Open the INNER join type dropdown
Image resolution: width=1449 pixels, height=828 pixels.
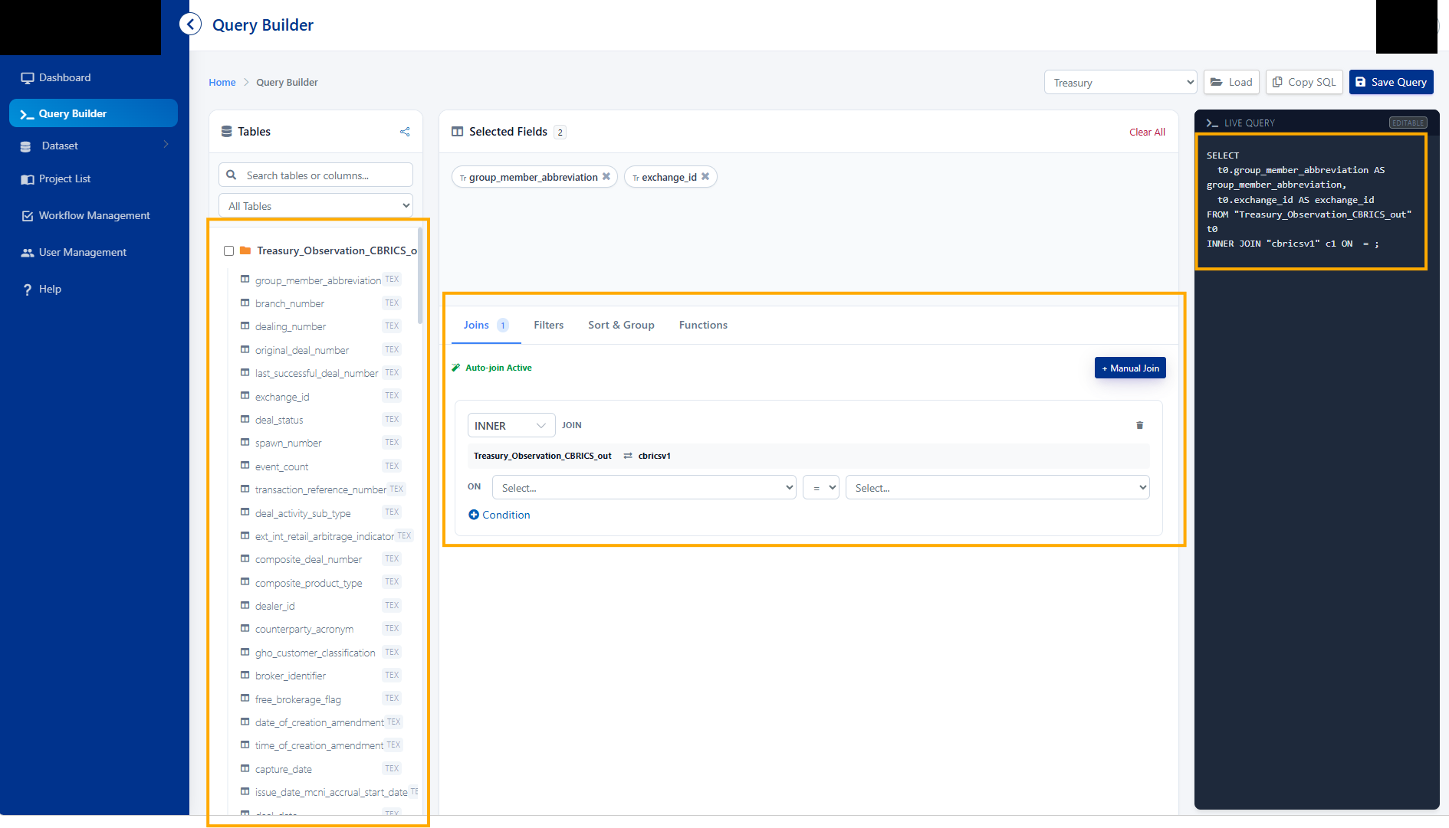tap(511, 425)
